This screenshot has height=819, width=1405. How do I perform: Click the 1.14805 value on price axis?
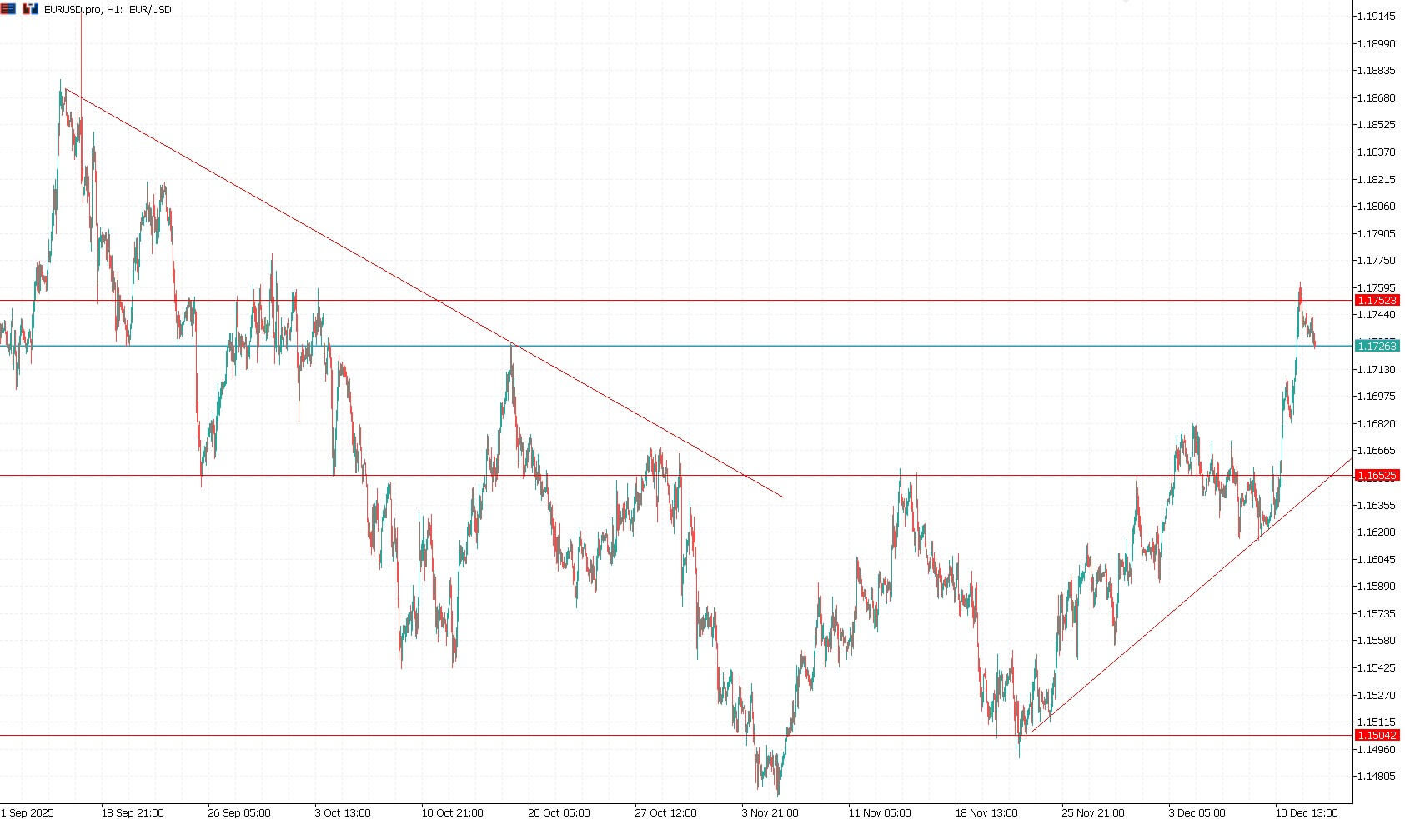click(1376, 777)
